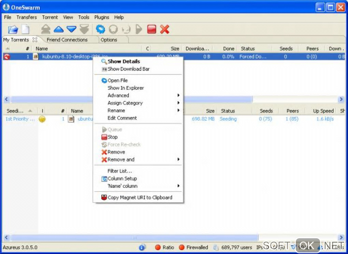The height and width of the screenshot is (254, 348).
Task: Select Open File from context menu
Action: (138, 81)
